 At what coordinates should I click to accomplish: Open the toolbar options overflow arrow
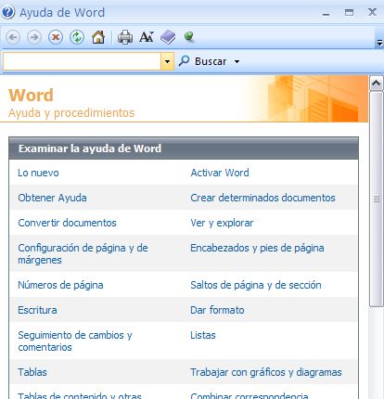coord(379,43)
